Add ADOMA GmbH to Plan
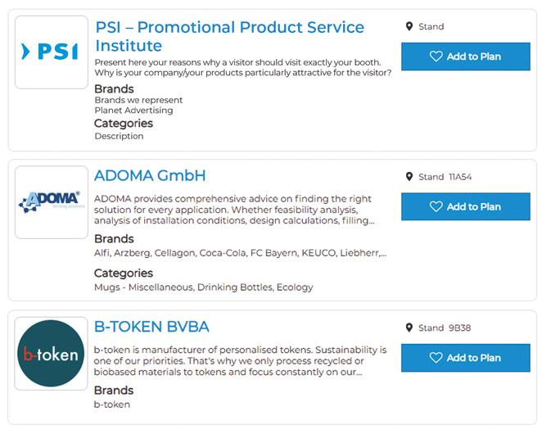 (465, 207)
